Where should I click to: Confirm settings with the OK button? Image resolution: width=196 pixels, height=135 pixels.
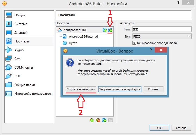click(159, 128)
